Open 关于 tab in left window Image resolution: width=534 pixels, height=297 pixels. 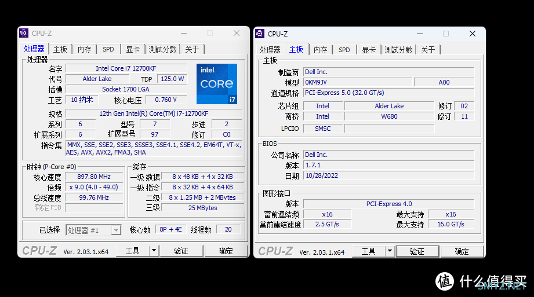click(192, 49)
